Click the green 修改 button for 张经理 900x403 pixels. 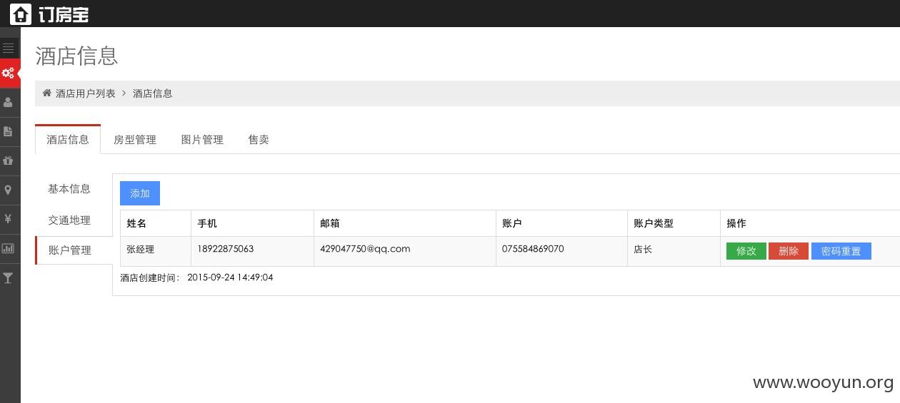pyautogui.click(x=746, y=251)
